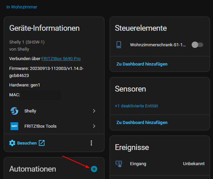
Task: Click the Shelly integration logo icon
Action: coord(14,111)
